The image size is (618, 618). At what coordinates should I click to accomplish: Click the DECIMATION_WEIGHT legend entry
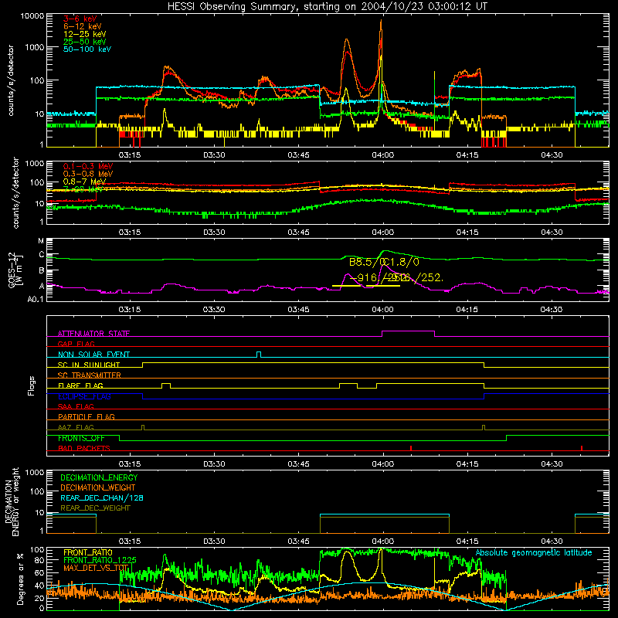point(98,487)
